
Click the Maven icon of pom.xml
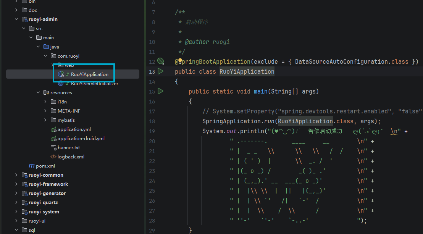pos(32,166)
